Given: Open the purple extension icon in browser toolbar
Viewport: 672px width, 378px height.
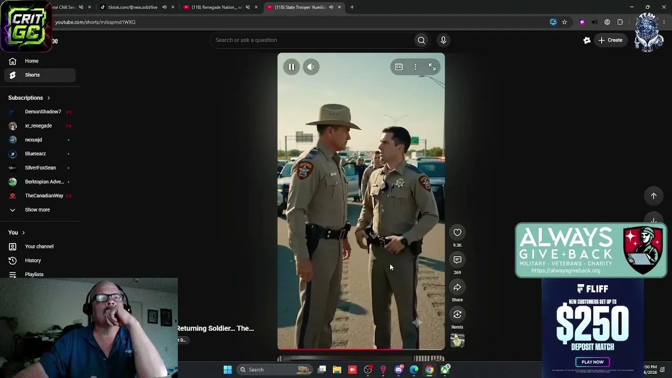Looking at the screenshot, I should 582,22.
